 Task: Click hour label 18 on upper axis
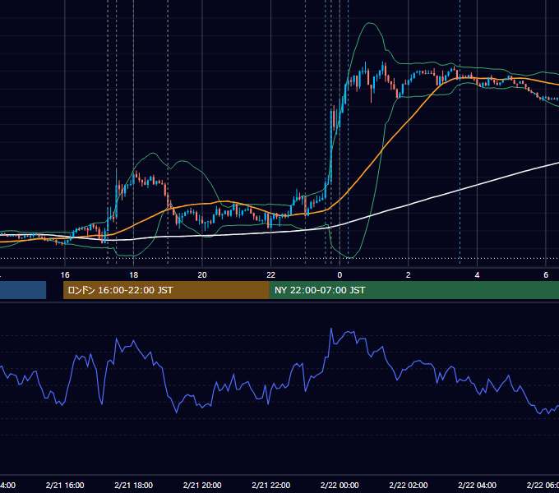(133, 275)
